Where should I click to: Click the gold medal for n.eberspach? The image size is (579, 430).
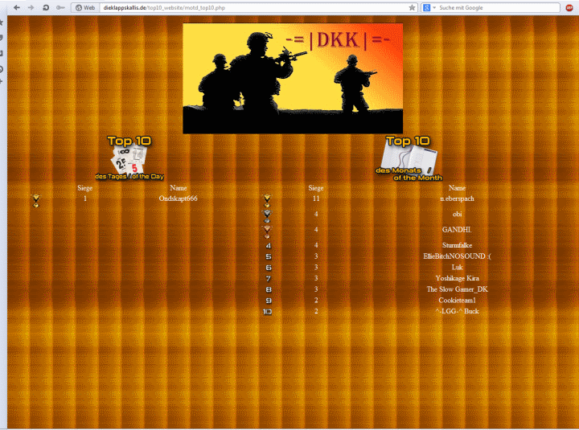coord(268,199)
